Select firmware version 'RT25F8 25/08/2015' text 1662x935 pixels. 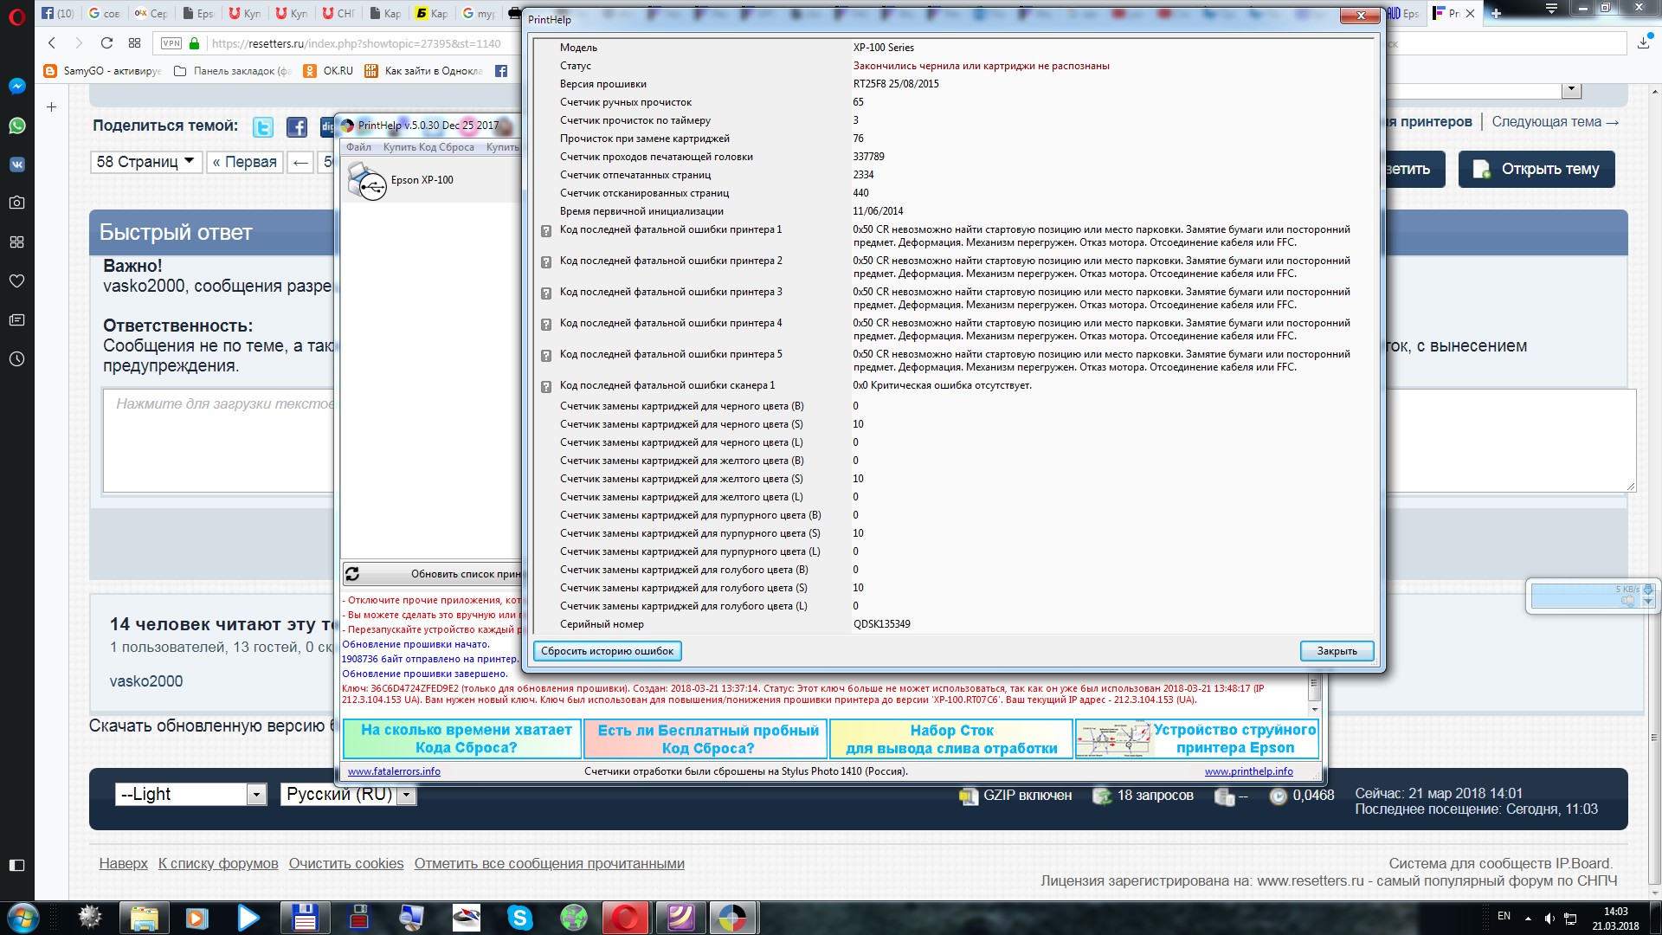(x=896, y=84)
